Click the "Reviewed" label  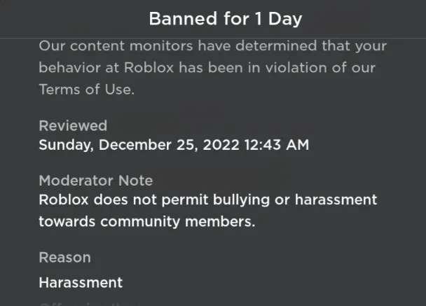click(x=73, y=125)
